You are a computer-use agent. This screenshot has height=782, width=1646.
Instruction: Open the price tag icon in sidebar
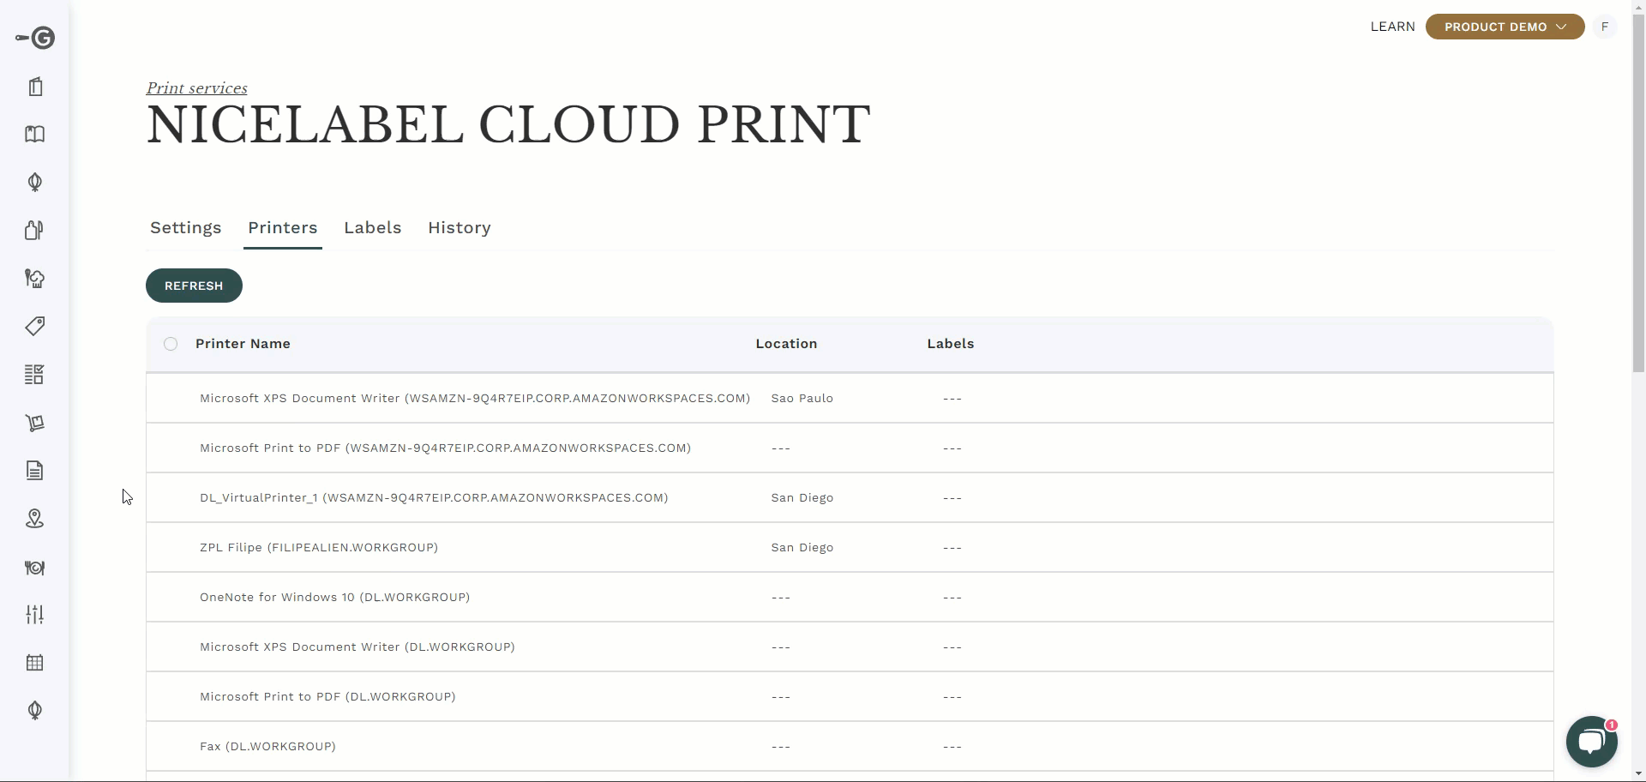tap(35, 326)
